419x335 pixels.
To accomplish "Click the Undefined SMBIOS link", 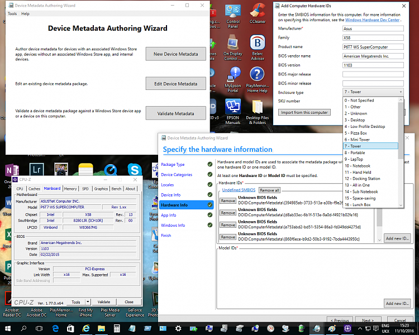I will [239, 190].
